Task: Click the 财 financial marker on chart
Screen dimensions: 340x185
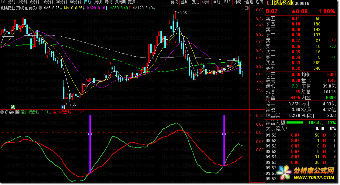Action: (63, 107)
